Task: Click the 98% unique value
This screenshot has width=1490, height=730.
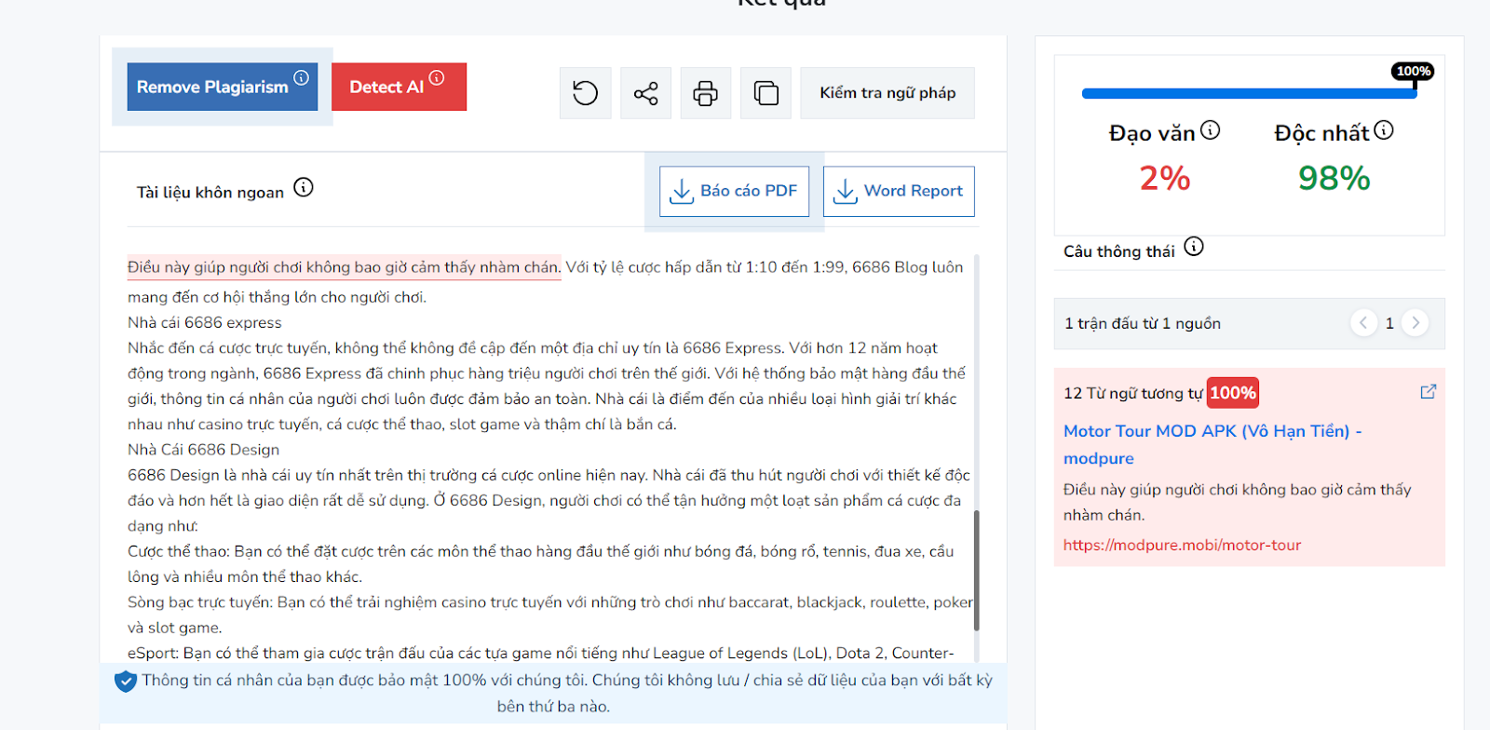Action: point(1334,178)
